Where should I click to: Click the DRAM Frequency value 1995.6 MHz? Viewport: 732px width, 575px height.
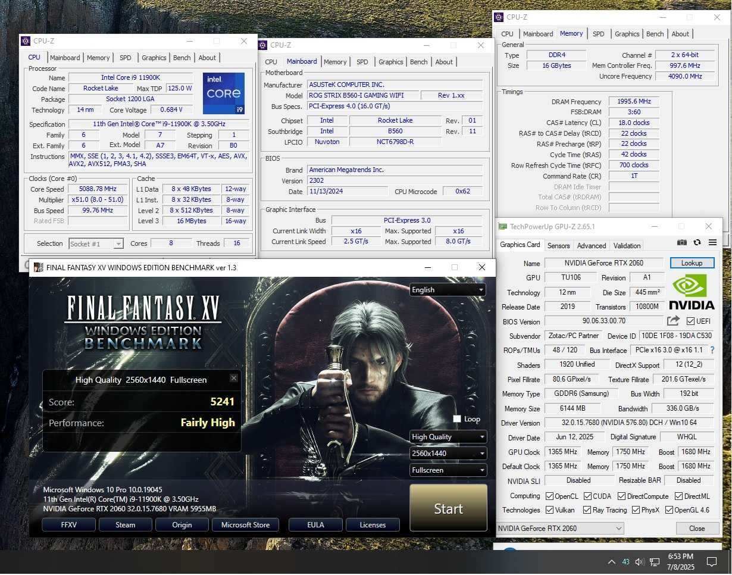pyautogui.click(x=634, y=102)
